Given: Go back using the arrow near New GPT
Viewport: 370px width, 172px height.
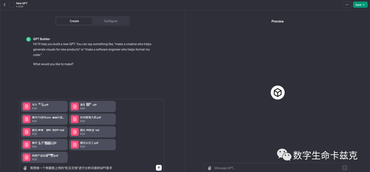Looking at the screenshot, I should click(x=4, y=5).
